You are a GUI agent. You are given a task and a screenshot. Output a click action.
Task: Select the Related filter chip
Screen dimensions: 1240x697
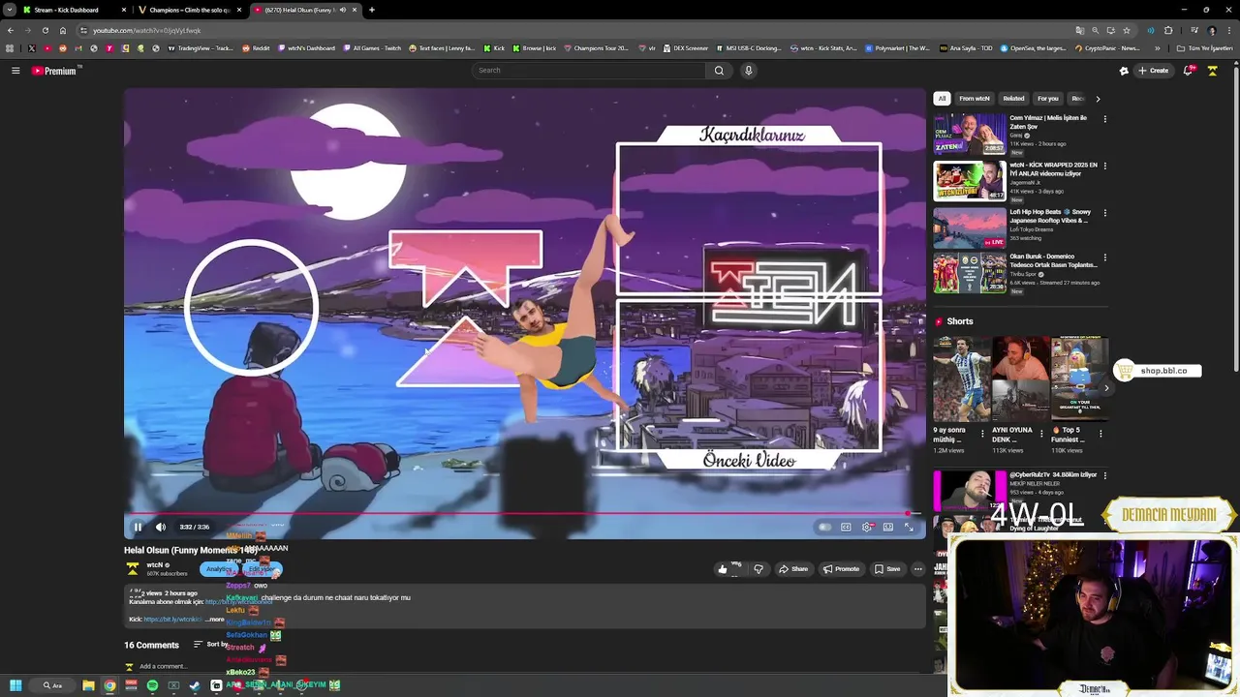pyautogui.click(x=1013, y=99)
